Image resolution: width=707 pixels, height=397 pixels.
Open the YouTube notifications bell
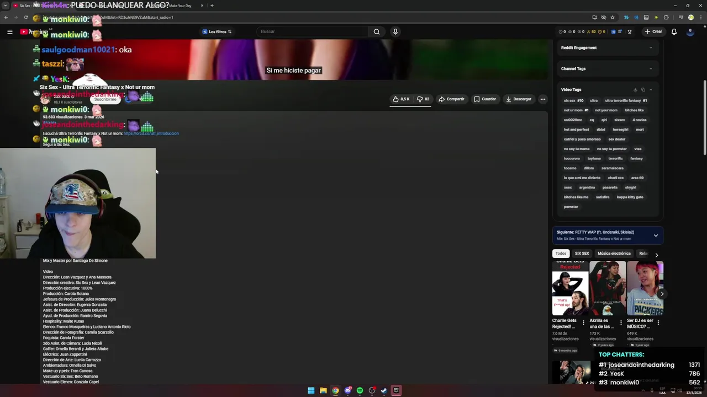coord(674,32)
